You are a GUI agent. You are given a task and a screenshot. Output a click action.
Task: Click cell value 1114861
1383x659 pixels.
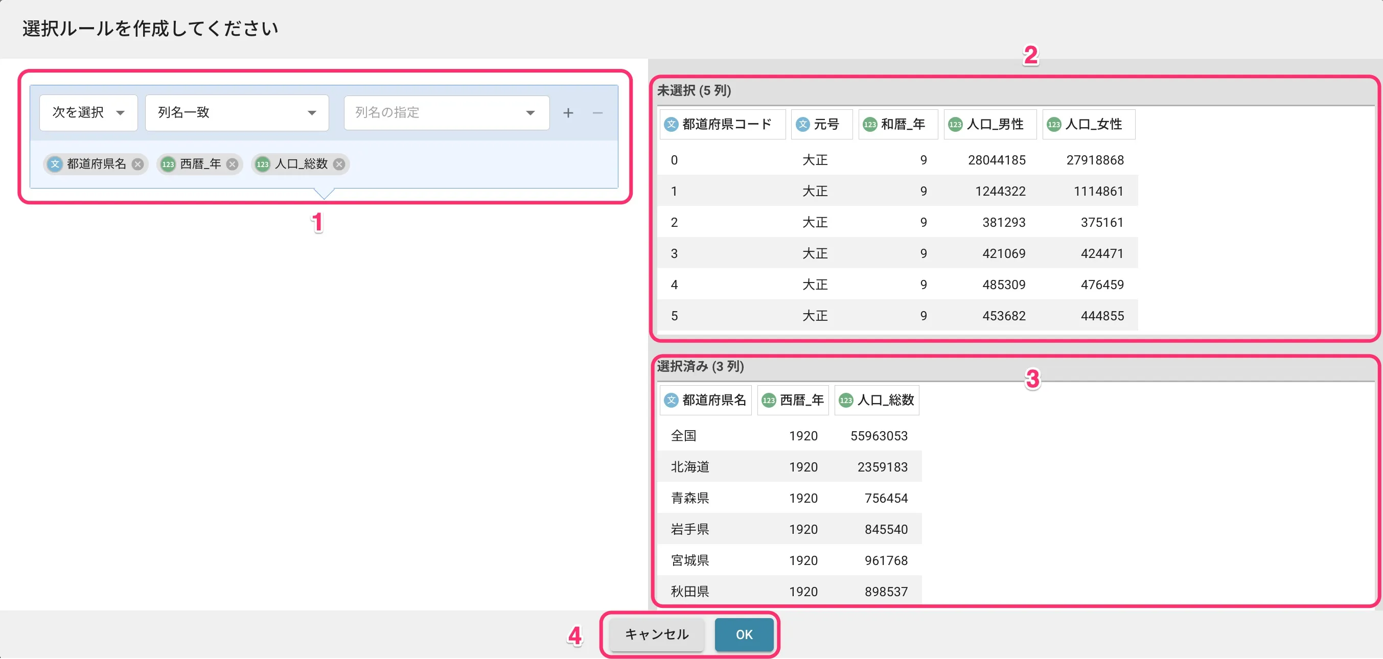[1098, 192]
